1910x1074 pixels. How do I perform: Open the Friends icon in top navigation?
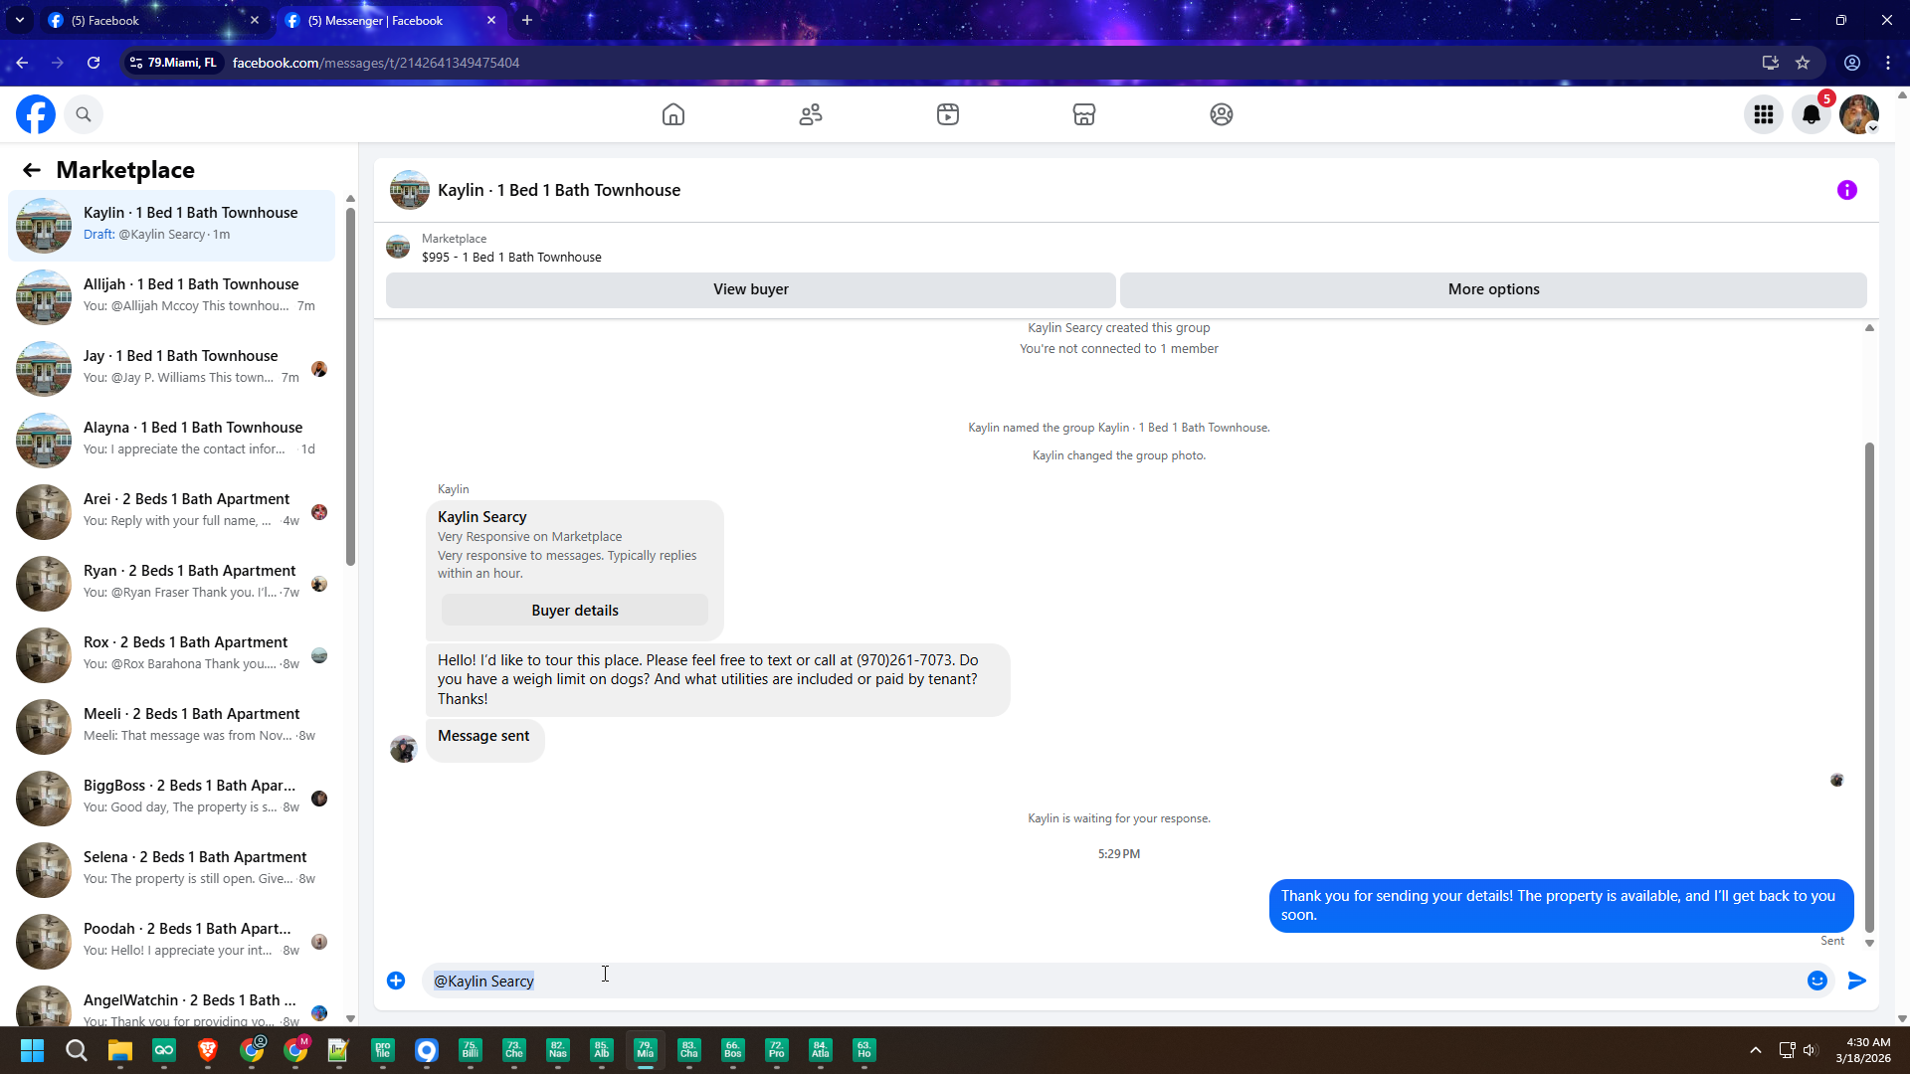811,114
